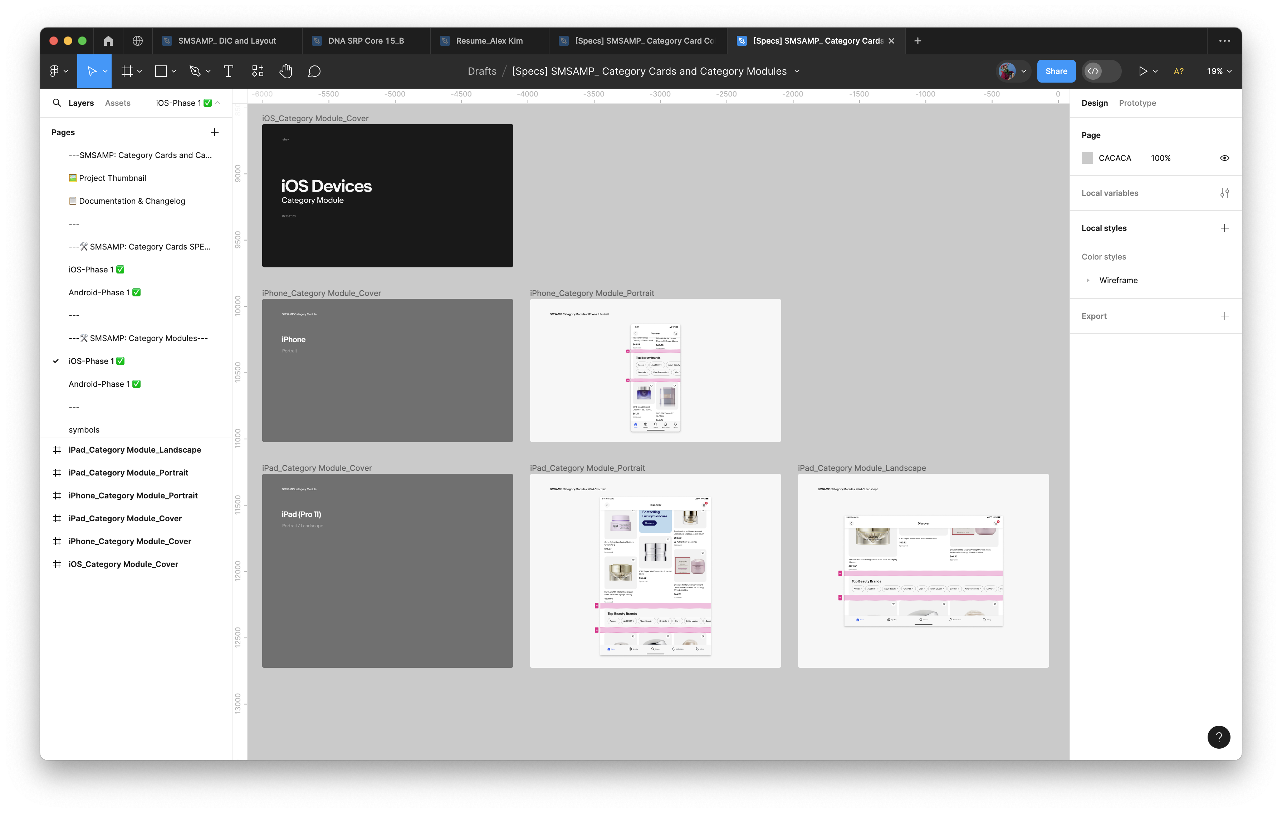Open avatar multiplayer dropdown arrow
Viewport: 1282px width, 813px height.
click(x=1023, y=71)
